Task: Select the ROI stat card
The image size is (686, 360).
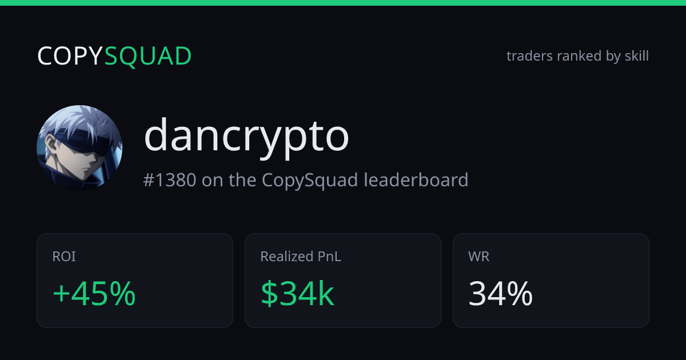Action: (135, 281)
